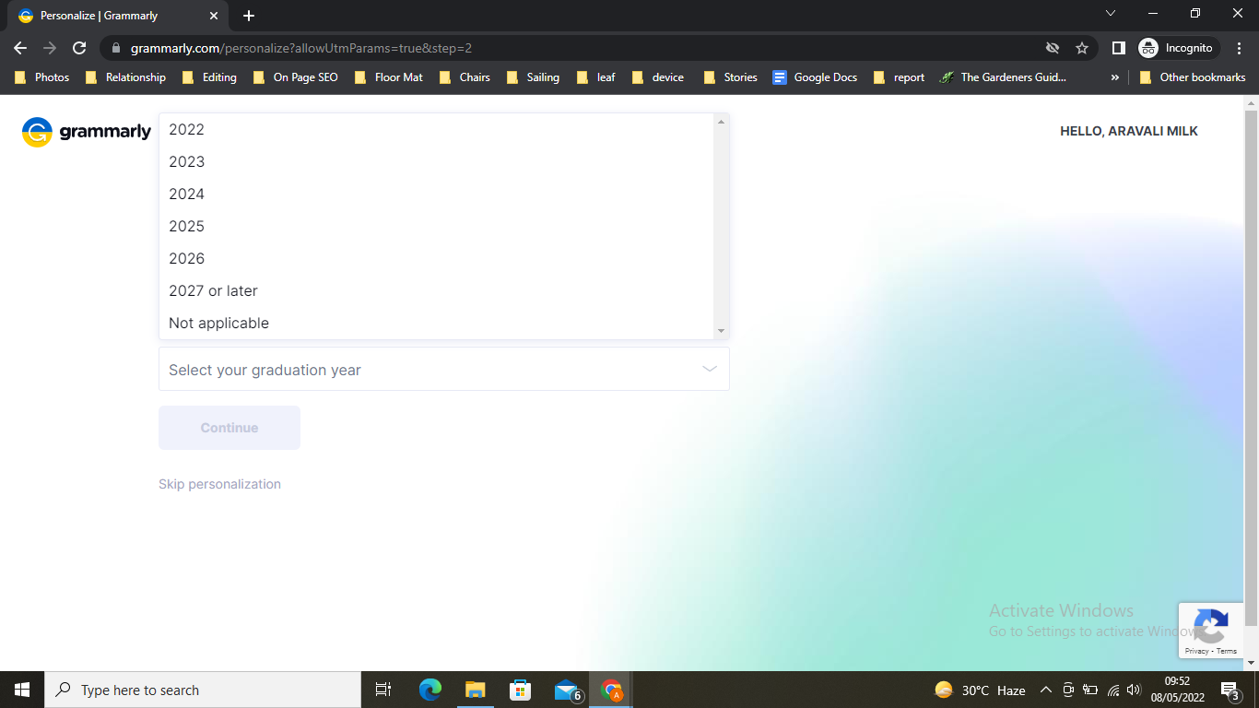Open the side panel icon
The width and height of the screenshot is (1259, 708).
[1118, 48]
